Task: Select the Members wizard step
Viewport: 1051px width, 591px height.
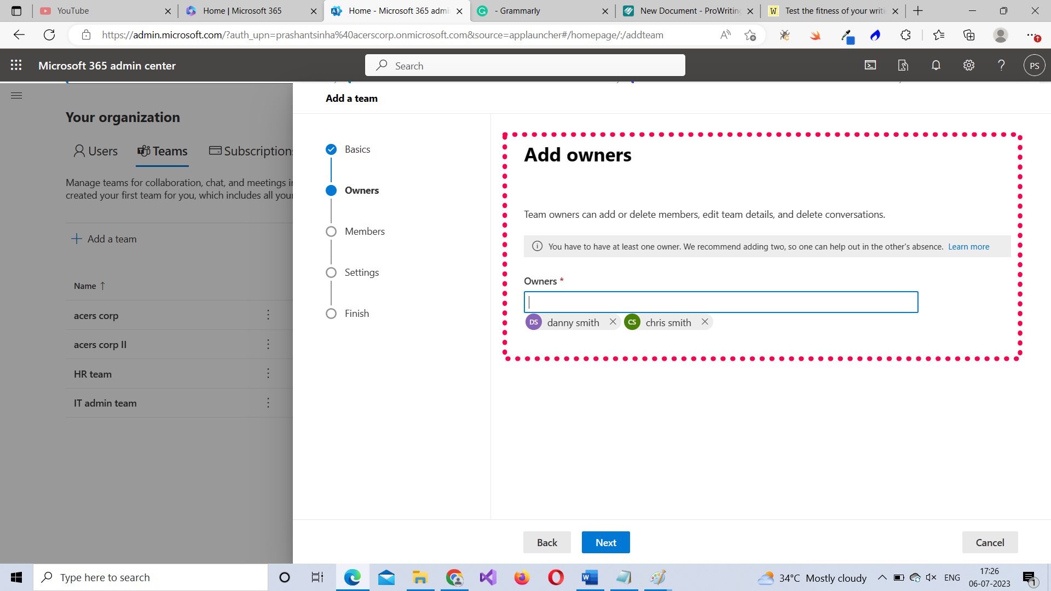Action: pos(365,231)
